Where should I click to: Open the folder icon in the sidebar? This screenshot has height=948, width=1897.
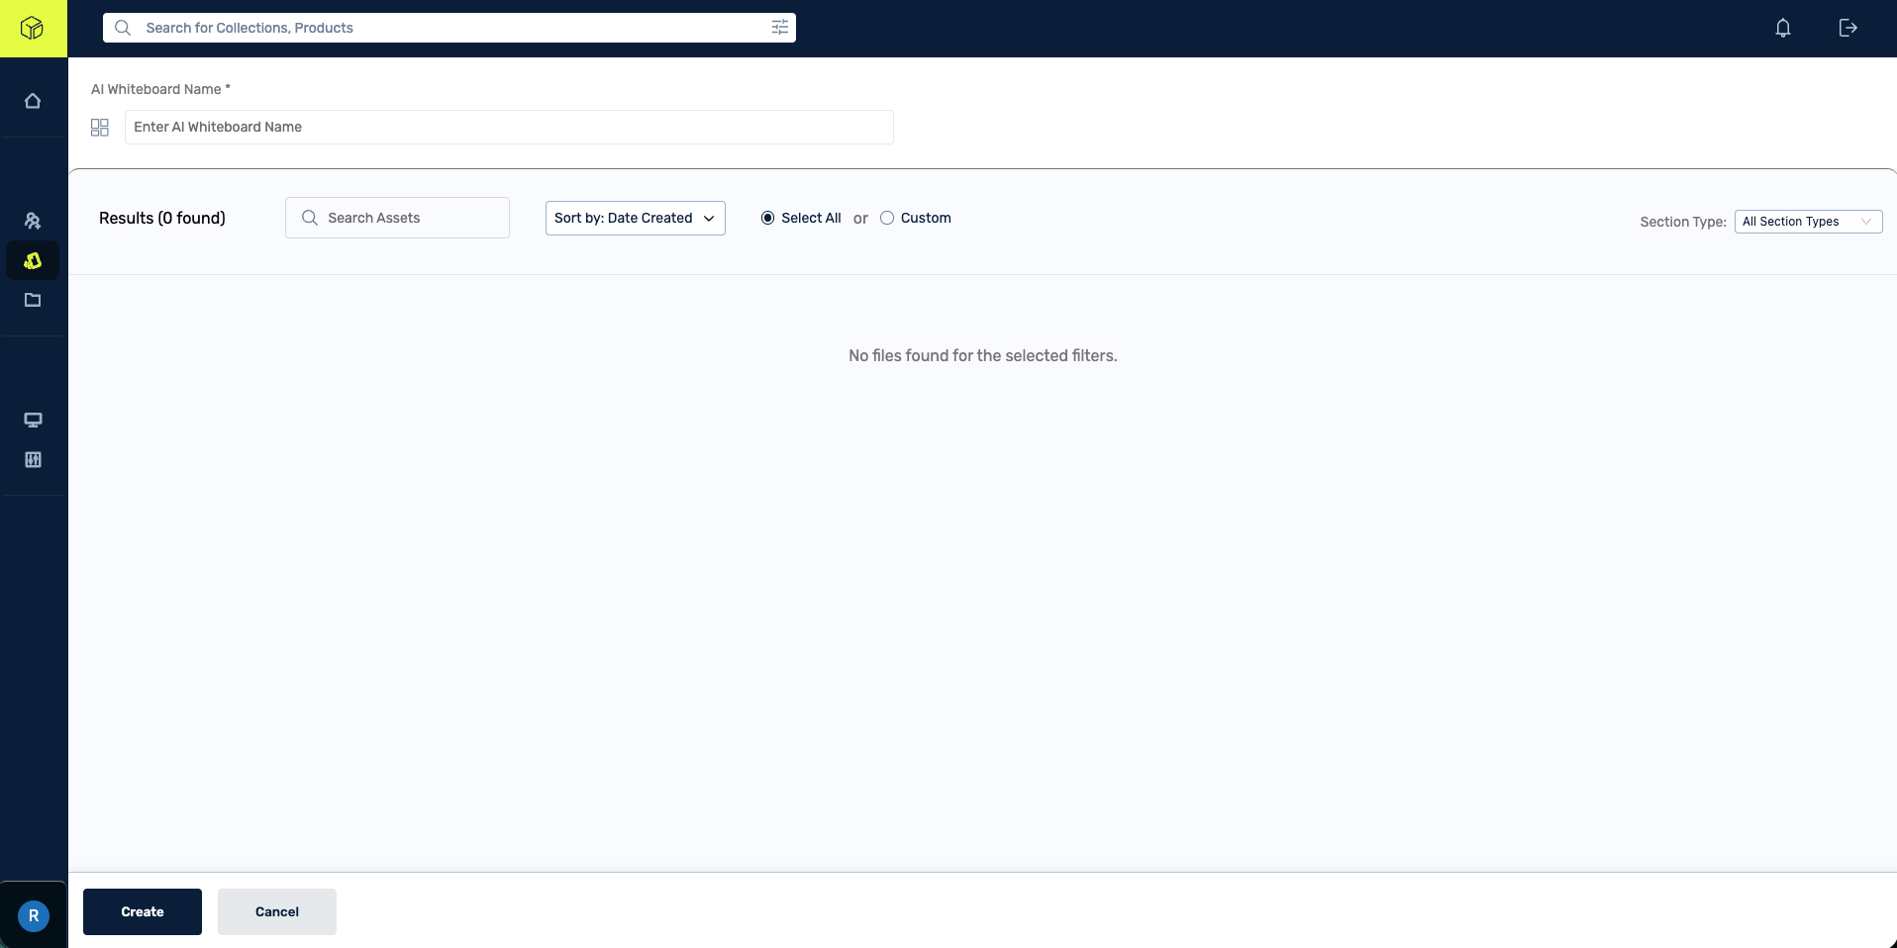pyautogui.click(x=33, y=300)
